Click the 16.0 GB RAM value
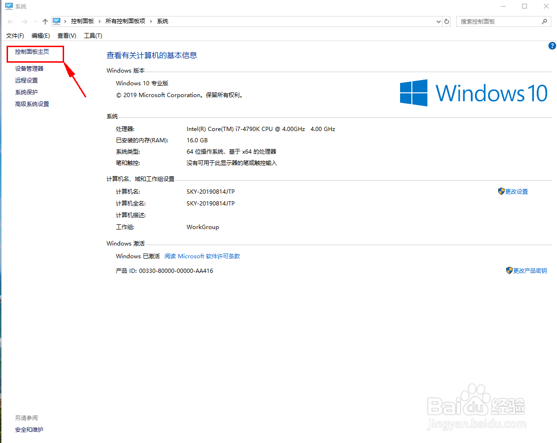The image size is (557, 443). 197,140
